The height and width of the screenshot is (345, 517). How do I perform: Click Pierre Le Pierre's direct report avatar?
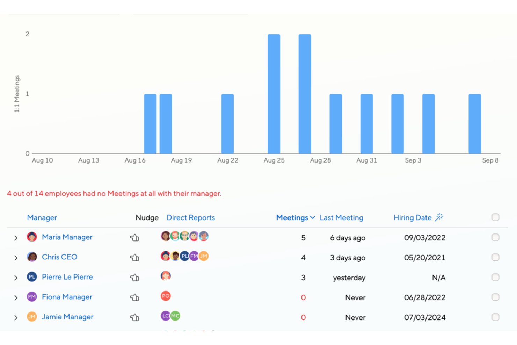click(166, 276)
